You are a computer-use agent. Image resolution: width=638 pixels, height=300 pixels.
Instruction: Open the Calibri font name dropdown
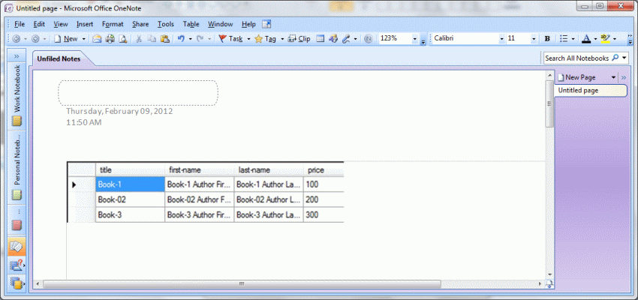[501, 38]
